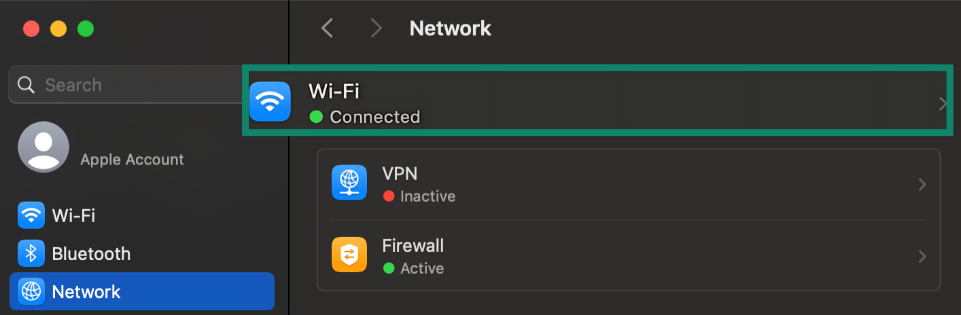Expand the VPN row chevron
Image resolution: width=961 pixels, height=315 pixels.
coord(922,184)
